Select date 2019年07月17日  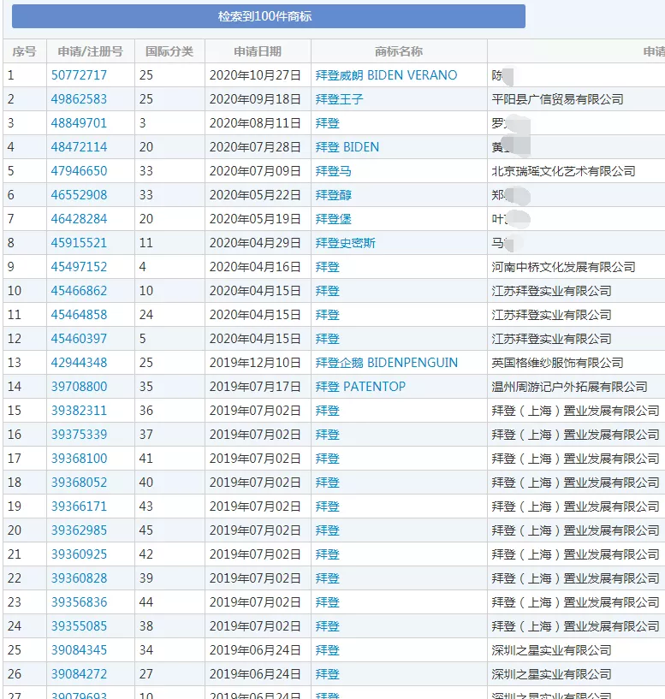pyautogui.click(x=255, y=387)
